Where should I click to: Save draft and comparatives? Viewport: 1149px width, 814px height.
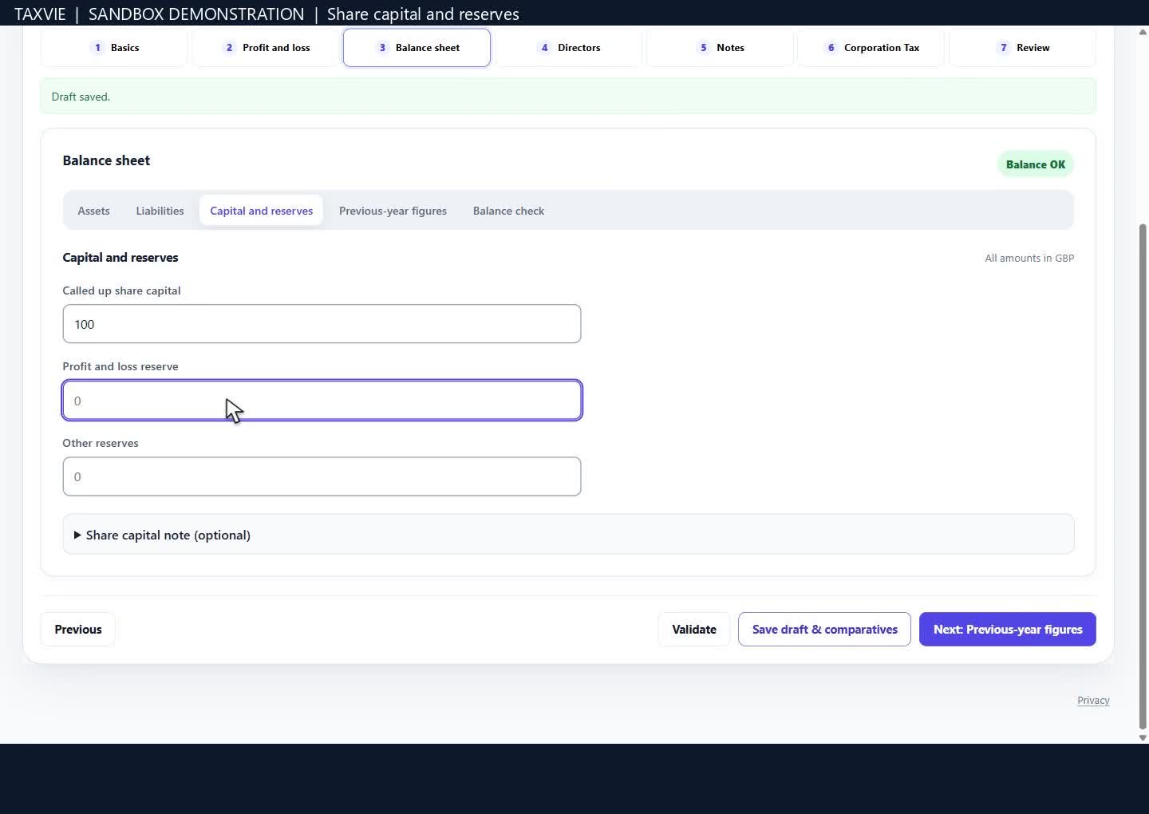click(x=824, y=630)
